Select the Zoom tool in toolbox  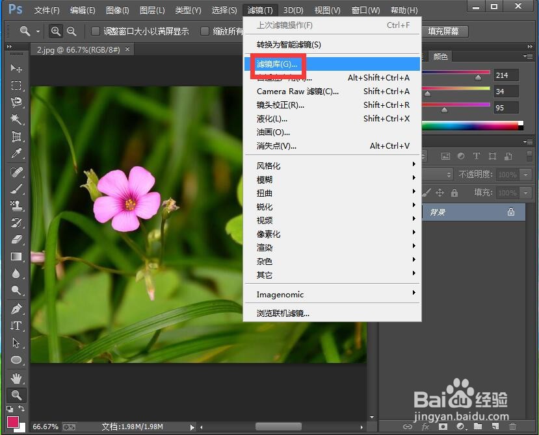[x=16, y=395]
